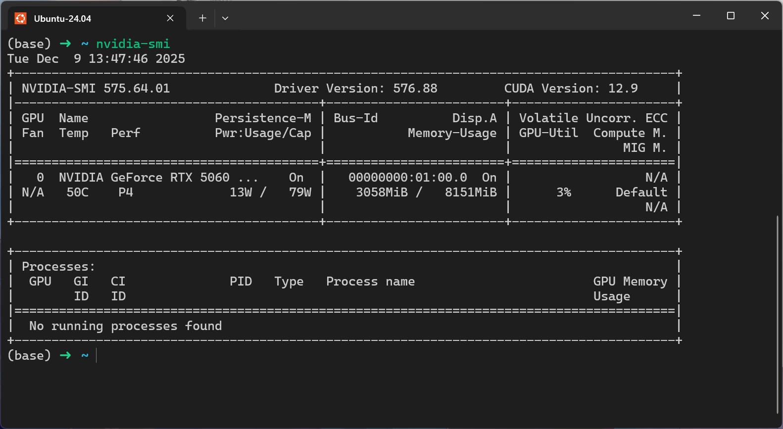783x429 pixels.
Task: Minimize the terminal window
Action: [696, 16]
